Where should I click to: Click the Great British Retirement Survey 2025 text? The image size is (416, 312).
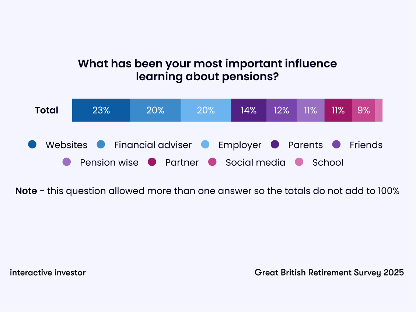click(329, 273)
